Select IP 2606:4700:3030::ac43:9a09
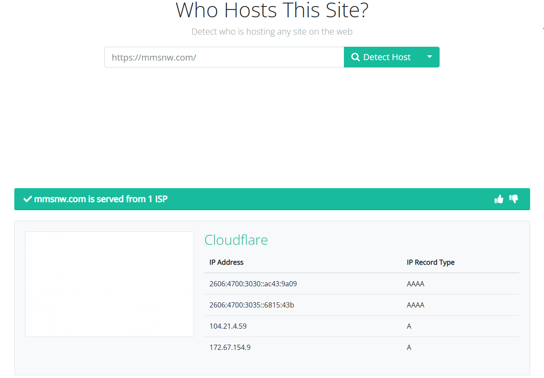The image size is (544, 378). (x=253, y=284)
